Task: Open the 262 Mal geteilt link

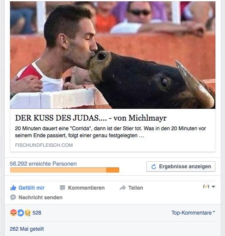Action: click(27, 229)
